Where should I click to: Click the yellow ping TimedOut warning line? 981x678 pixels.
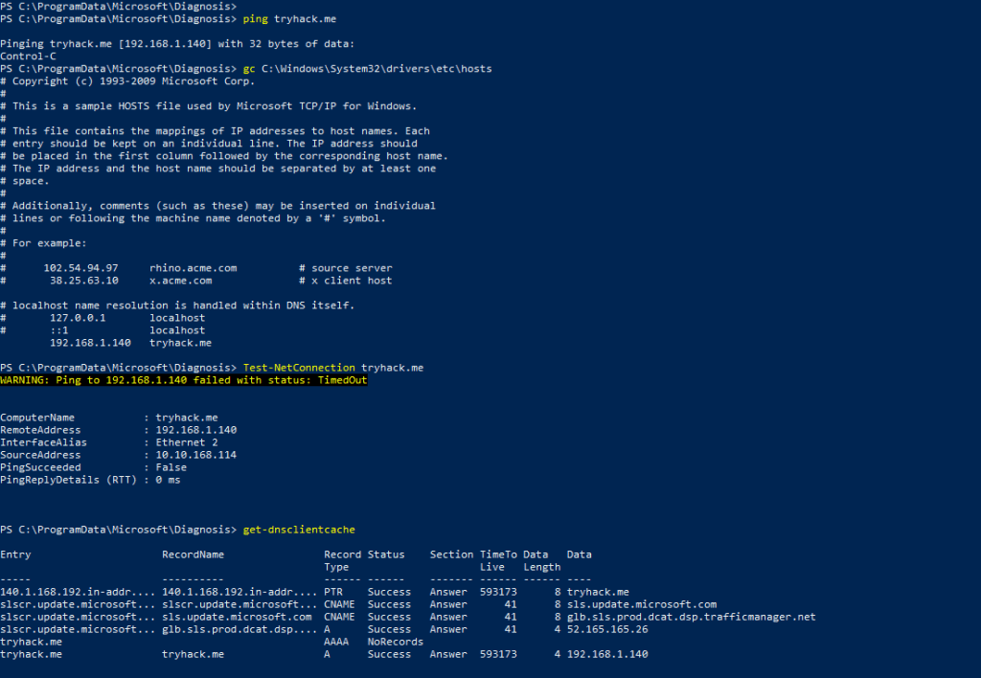[183, 380]
